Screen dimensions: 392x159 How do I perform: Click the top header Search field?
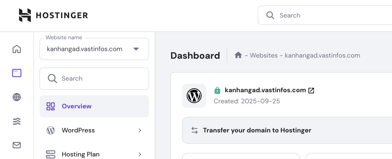[329, 15]
